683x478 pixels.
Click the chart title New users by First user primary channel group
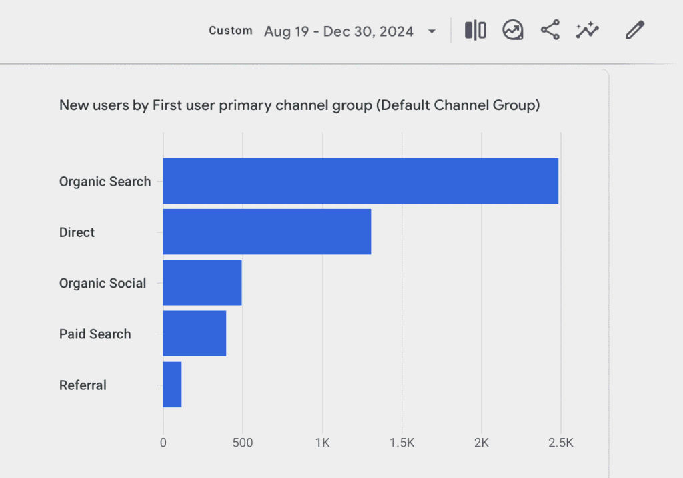tap(299, 105)
